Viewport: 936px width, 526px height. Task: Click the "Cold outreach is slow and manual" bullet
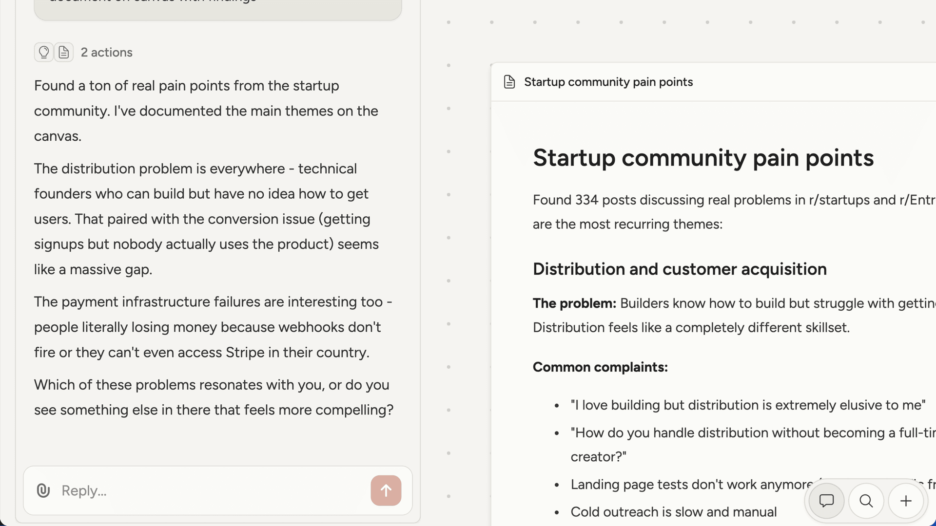coord(673,511)
